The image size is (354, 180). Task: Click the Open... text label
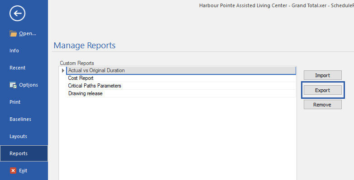28,33
